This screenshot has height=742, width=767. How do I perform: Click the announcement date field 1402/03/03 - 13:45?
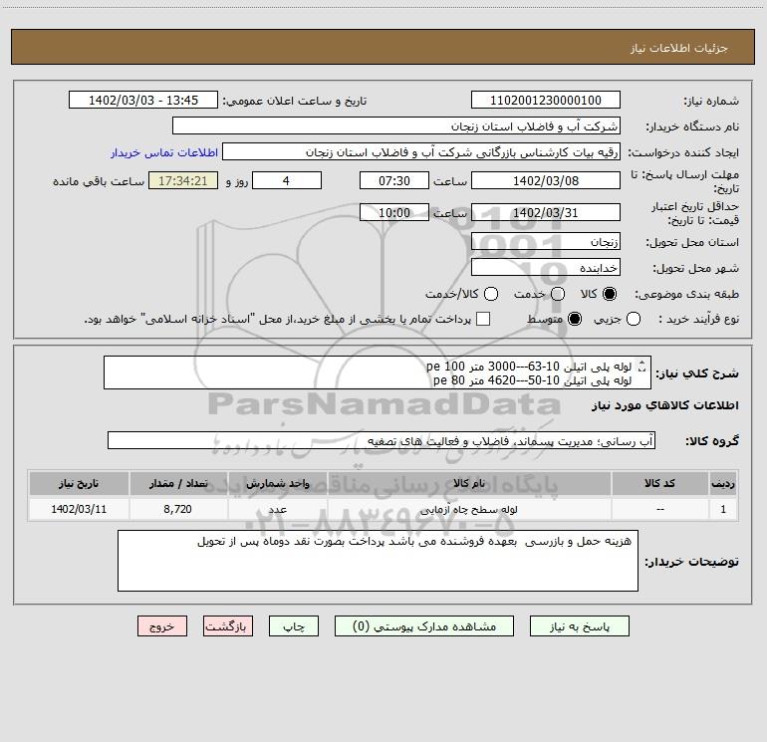point(143,101)
